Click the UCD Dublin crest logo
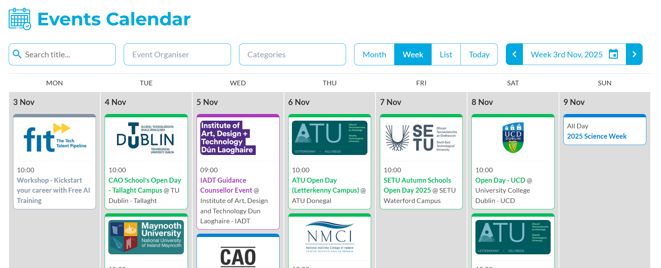This screenshot has width=661, height=268. tap(513, 138)
